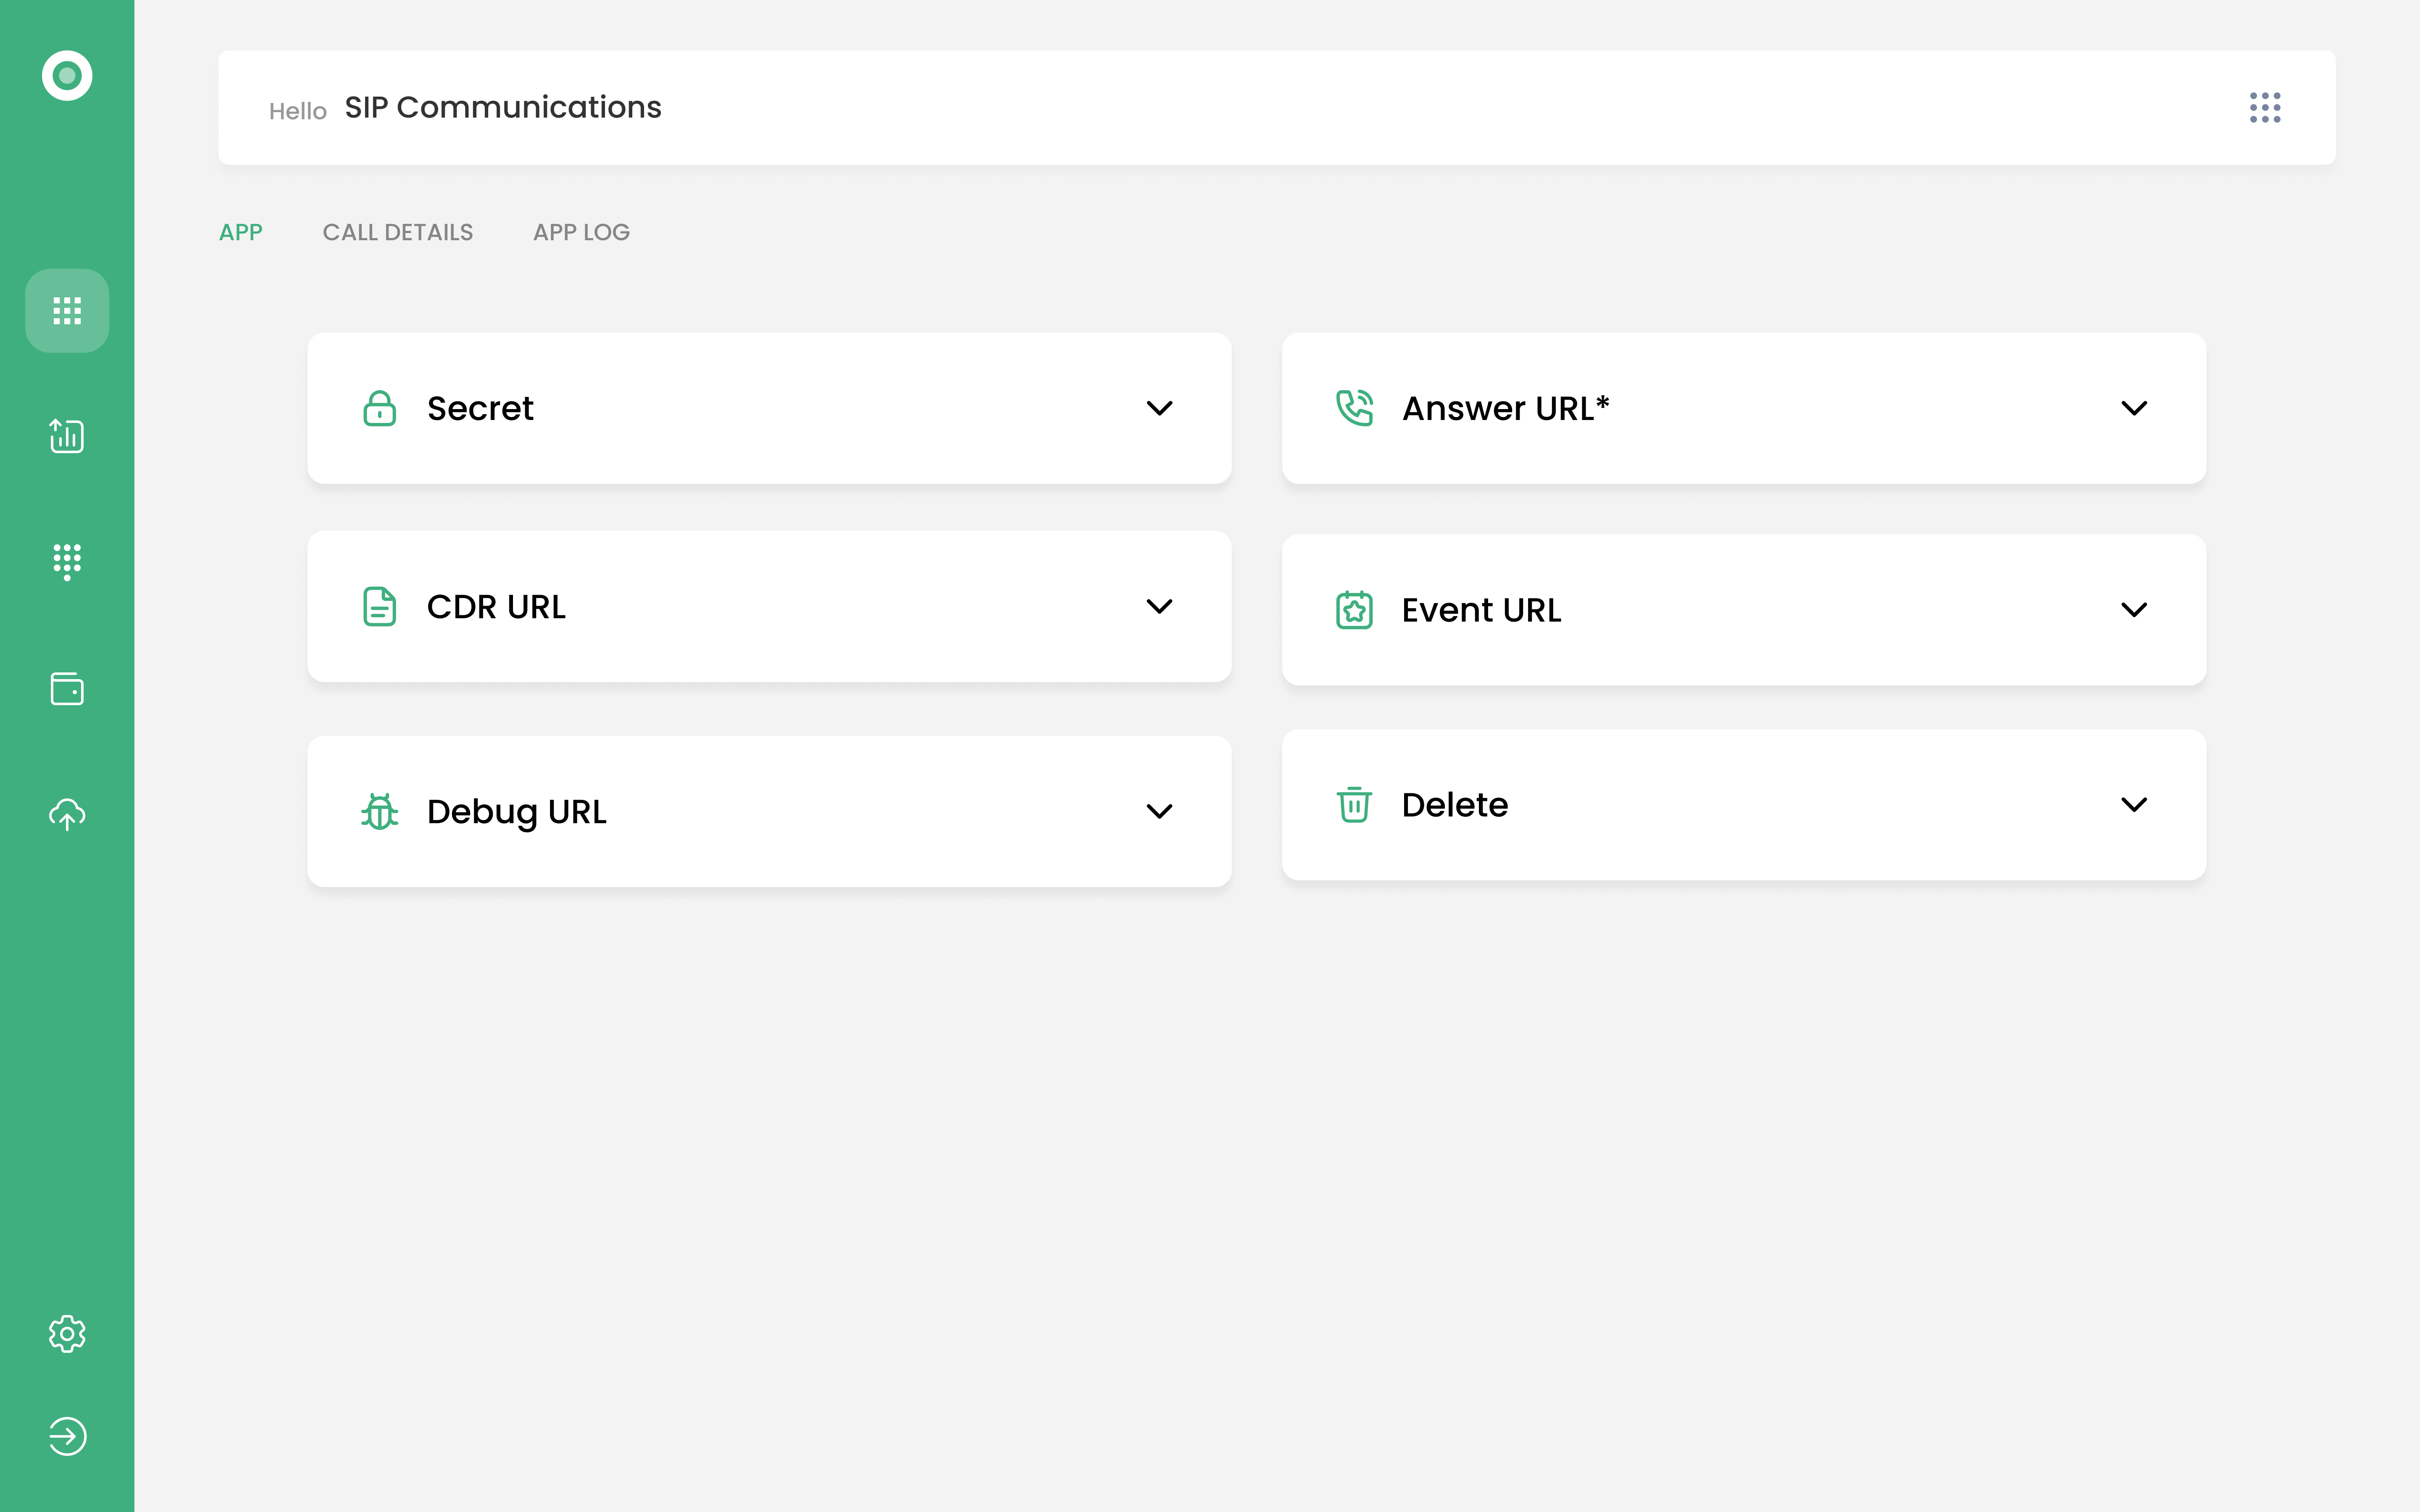2420x1512 pixels.
Task: Click the phone icon on Answer URL card
Action: pyautogui.click(x=1354, y=408)
